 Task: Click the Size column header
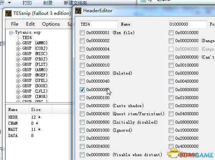[x=41, y=109]
